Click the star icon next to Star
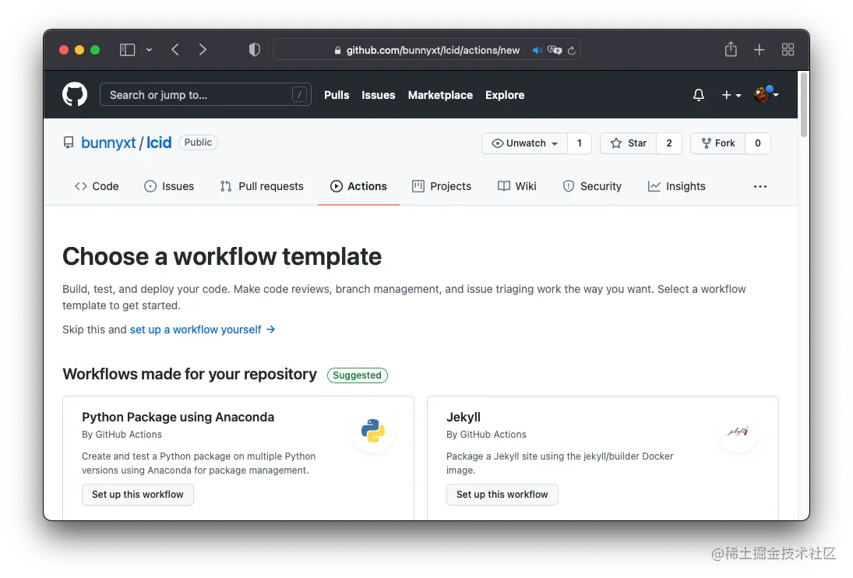Screen dimensions: 853x578 point(615,143)
